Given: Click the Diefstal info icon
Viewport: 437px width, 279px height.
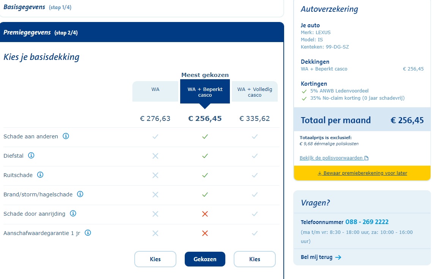Looking at the screenshot, I should (x=31, y=155).
